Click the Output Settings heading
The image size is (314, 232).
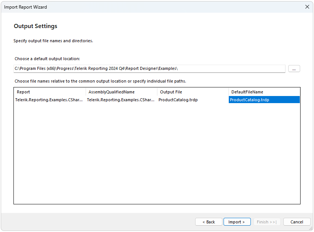[36, 26]
